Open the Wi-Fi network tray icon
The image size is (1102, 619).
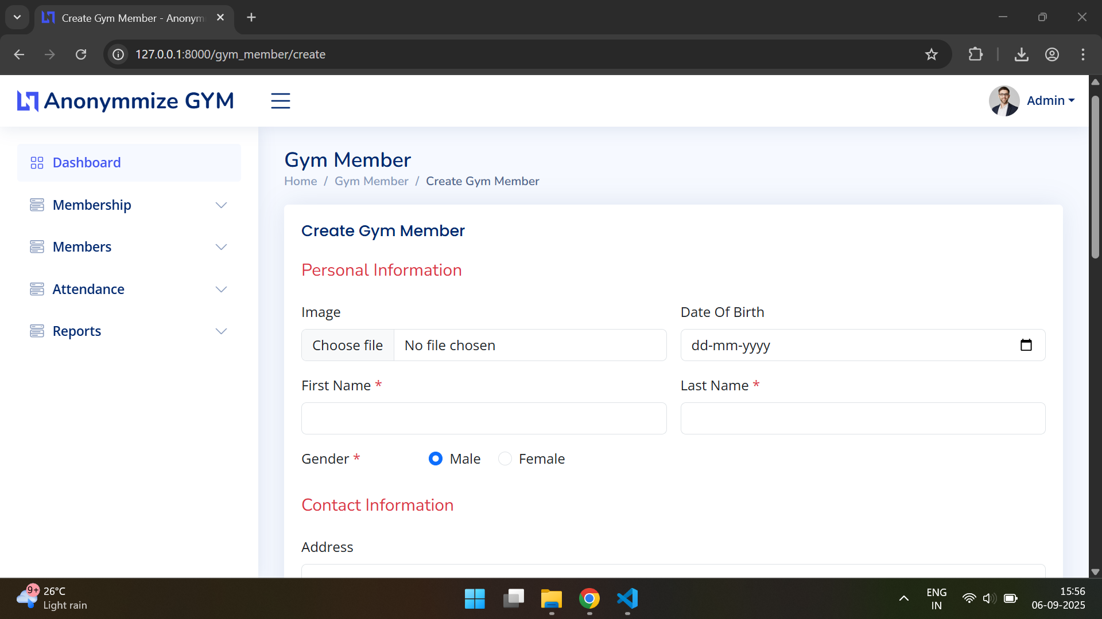[969, 599]
